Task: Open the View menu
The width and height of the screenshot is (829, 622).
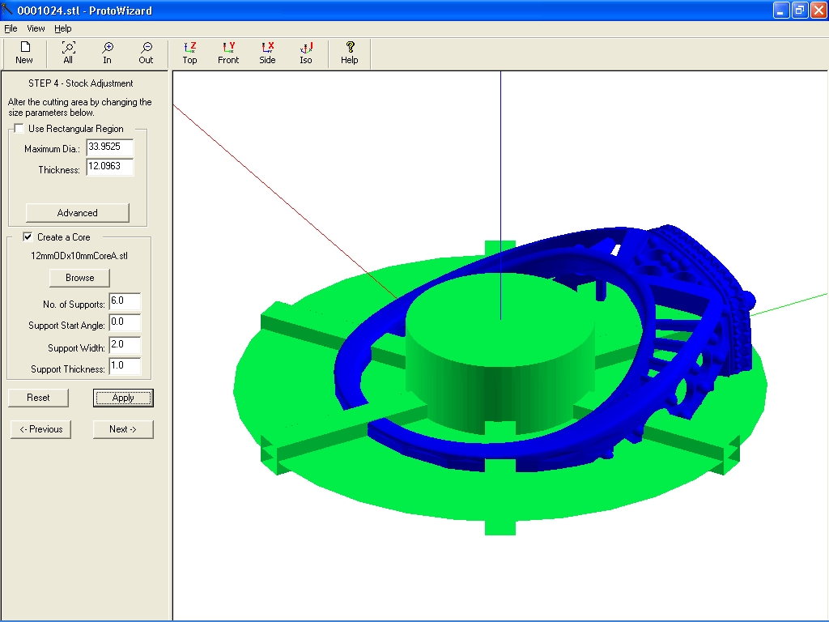Action: pyautogui.click(x=36, y=28)
